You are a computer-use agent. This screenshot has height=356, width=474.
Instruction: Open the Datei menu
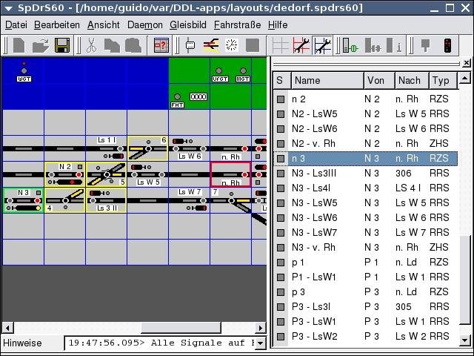16,24
